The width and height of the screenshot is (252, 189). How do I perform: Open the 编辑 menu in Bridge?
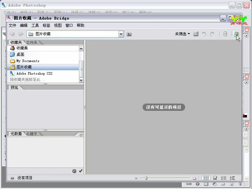(24, 26)
